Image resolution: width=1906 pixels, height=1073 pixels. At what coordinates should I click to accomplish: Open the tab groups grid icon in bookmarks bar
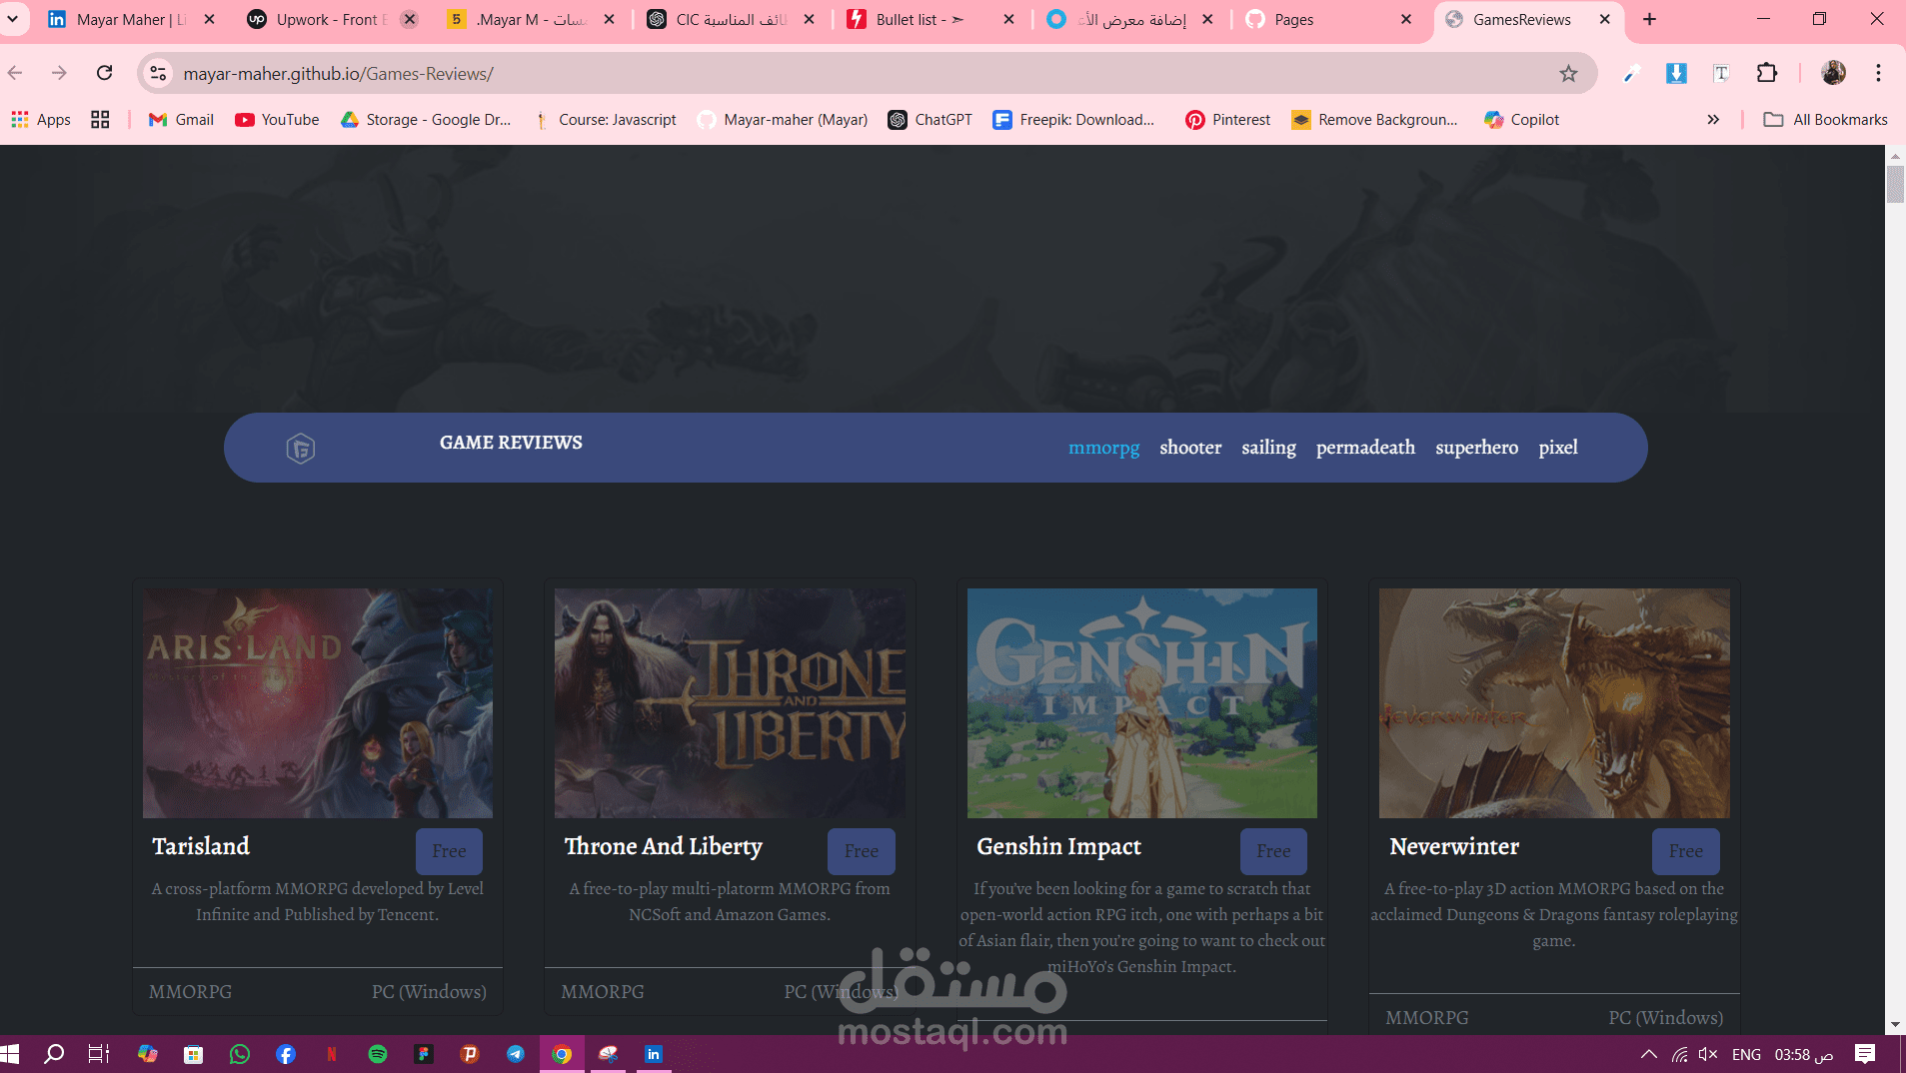100,120
